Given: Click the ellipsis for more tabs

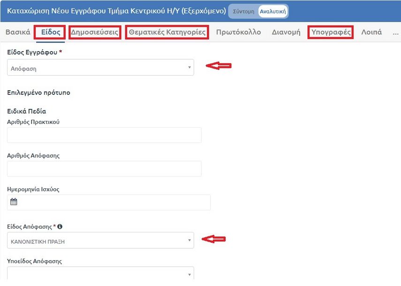Looking at the screenshot, I should pyautogui.click(x=395, y=32).
